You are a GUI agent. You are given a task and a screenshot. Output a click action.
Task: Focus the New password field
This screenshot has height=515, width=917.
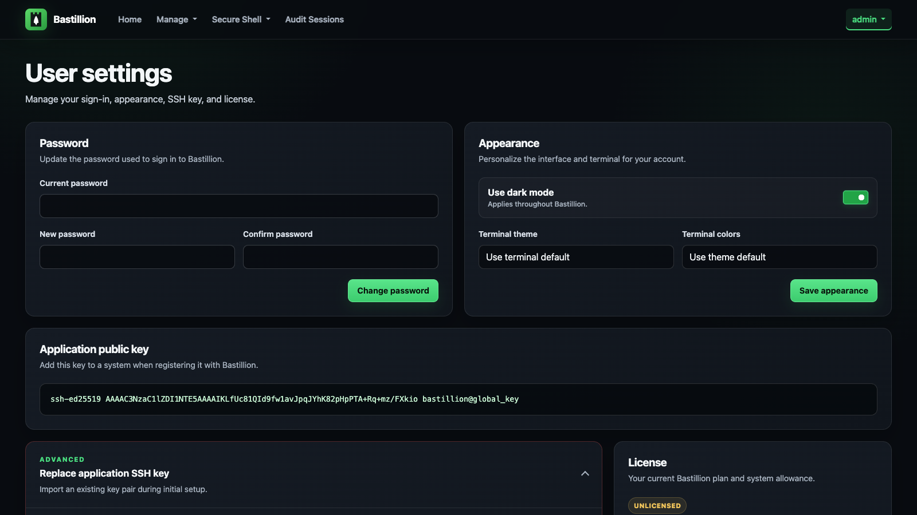[x=137, y=257]
